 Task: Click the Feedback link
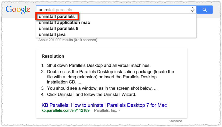pyautogui.click(x=175, y=121)
